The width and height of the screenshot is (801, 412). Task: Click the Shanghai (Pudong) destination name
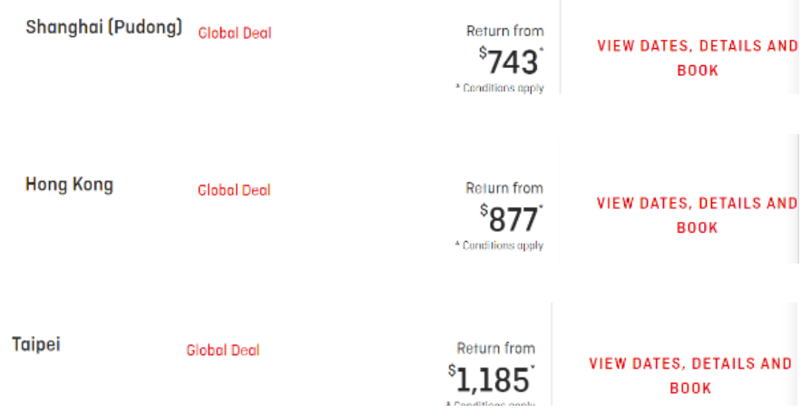pyautogui.click(x=103, y=27)
